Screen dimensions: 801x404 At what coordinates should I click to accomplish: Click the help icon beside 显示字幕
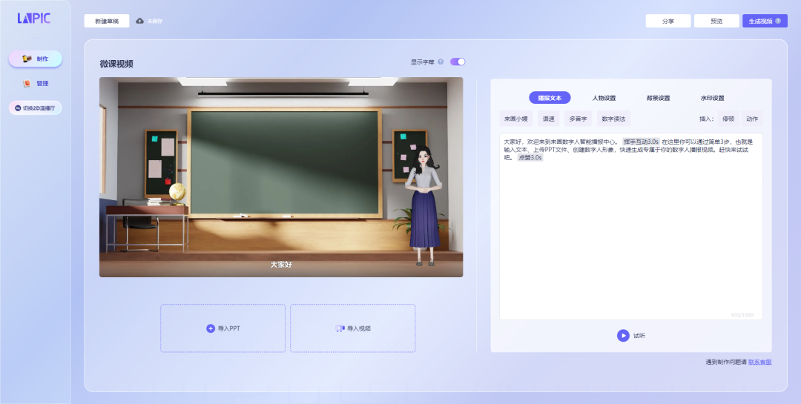tap(441, 62)
